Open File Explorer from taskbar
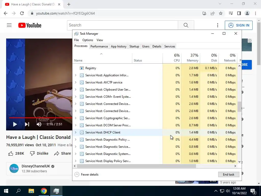Image resolution: width=261 pixels, height=196 pixels. click(31, 191)
